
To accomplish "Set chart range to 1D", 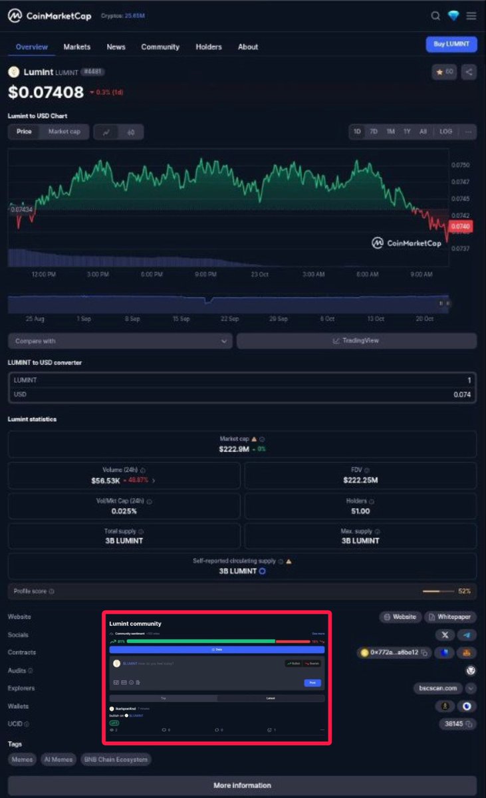I will point(357,132).
